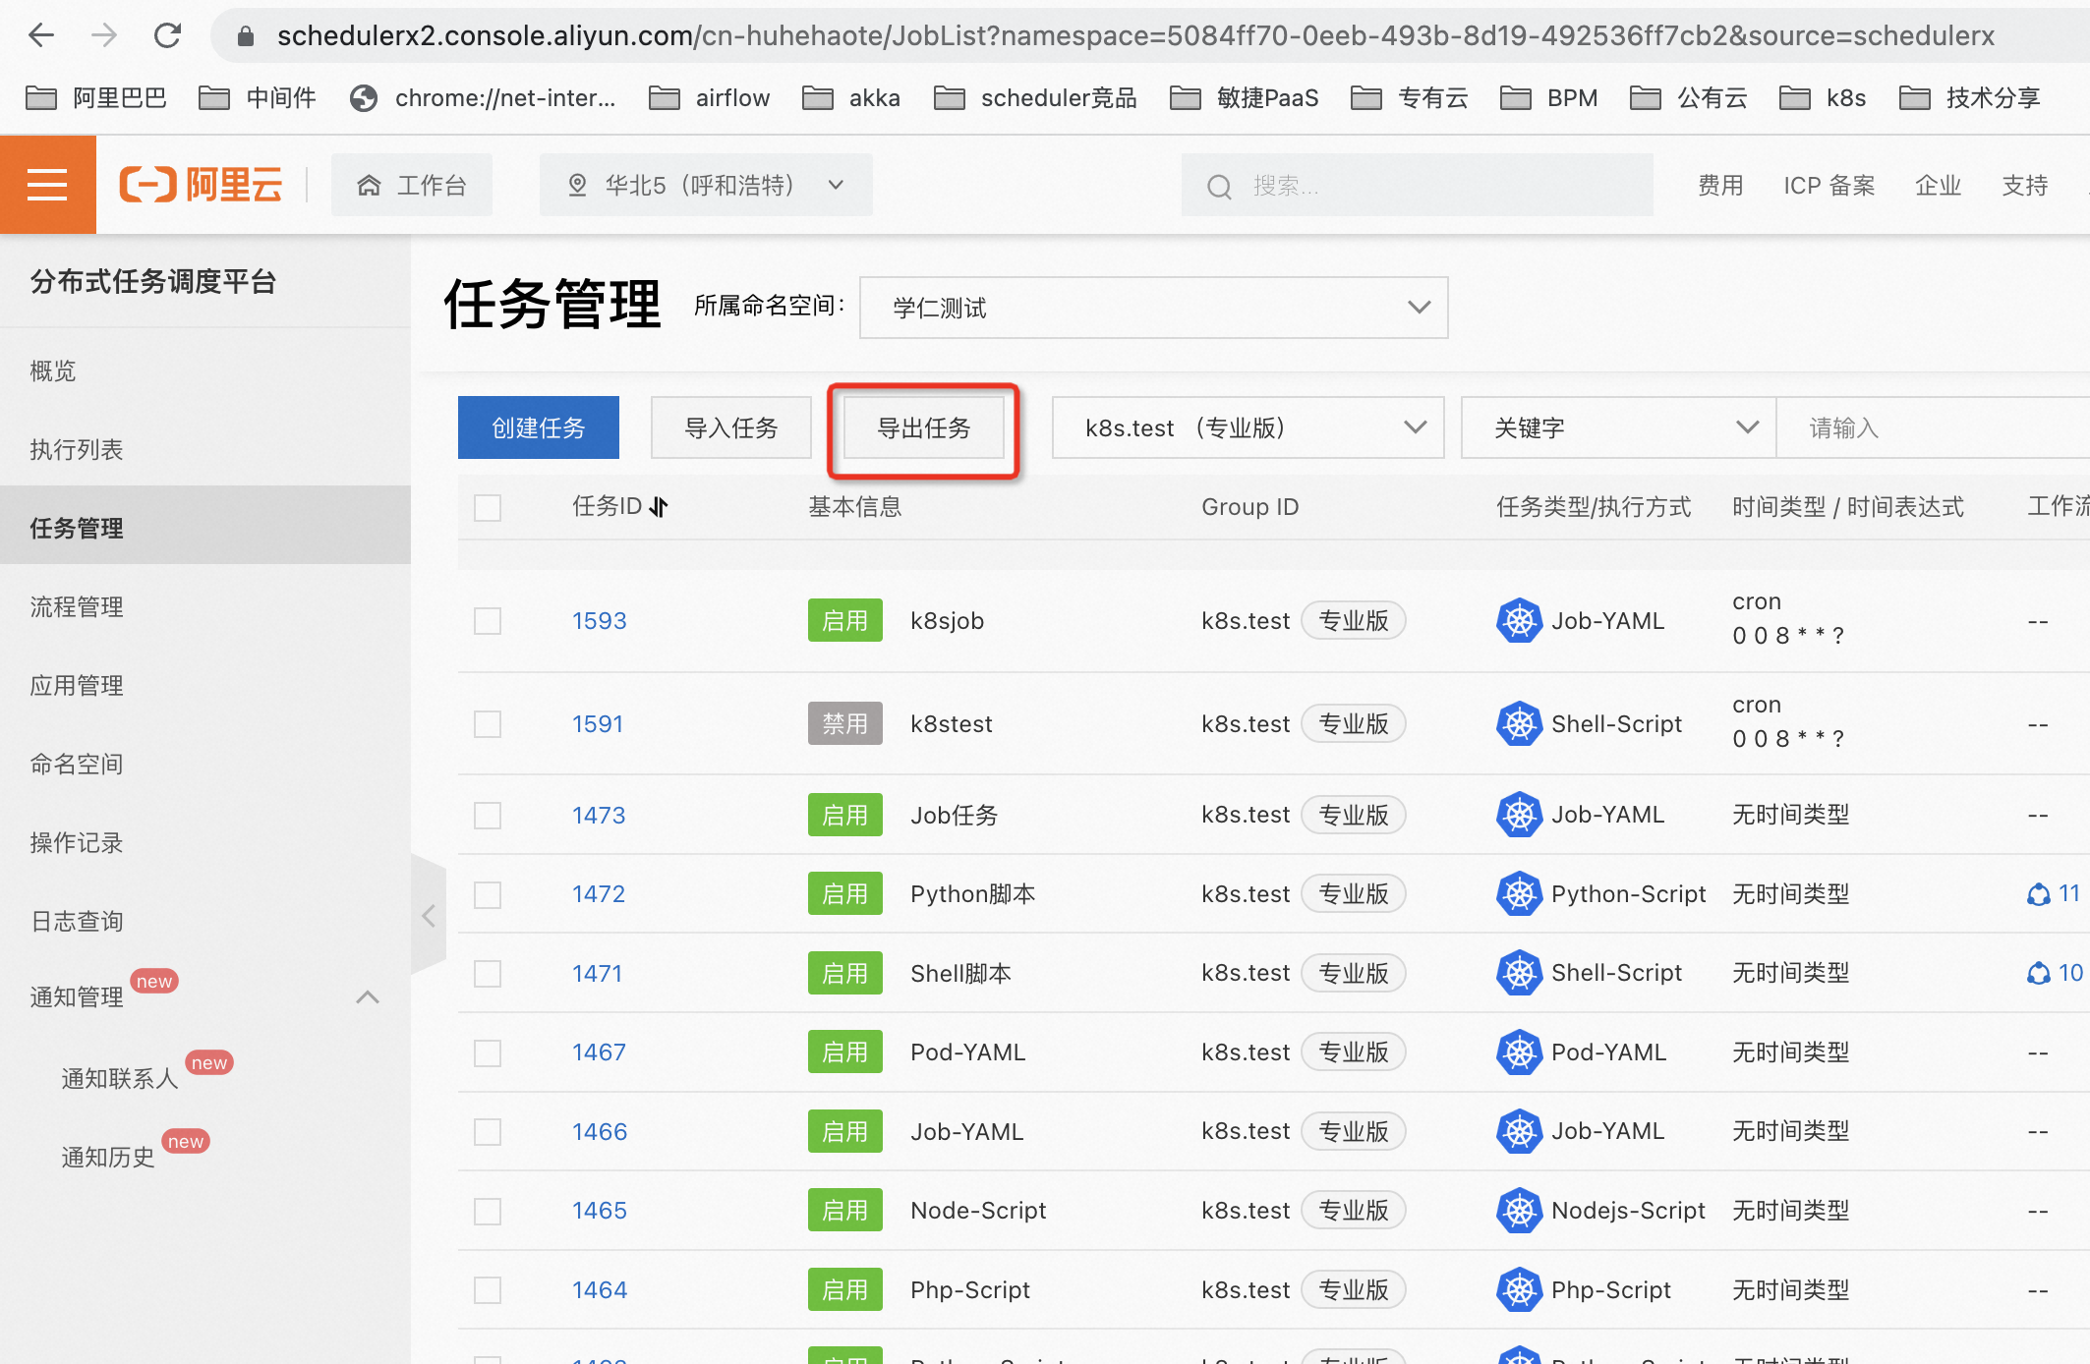Tick the checkbox for task 1593
The image size is (2090, 1364).
pyautogui.click(x=488, y=621)
